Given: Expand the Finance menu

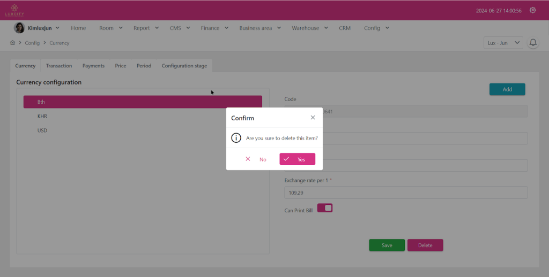Looking at the screenshot, I should tap(214, 28).
